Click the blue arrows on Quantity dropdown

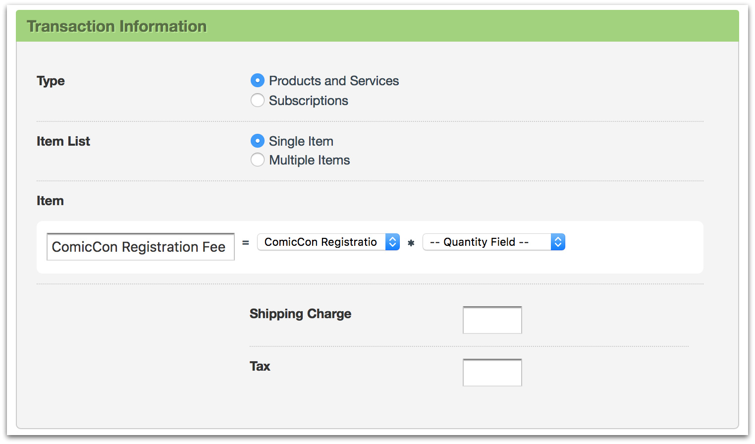point(558,242)
